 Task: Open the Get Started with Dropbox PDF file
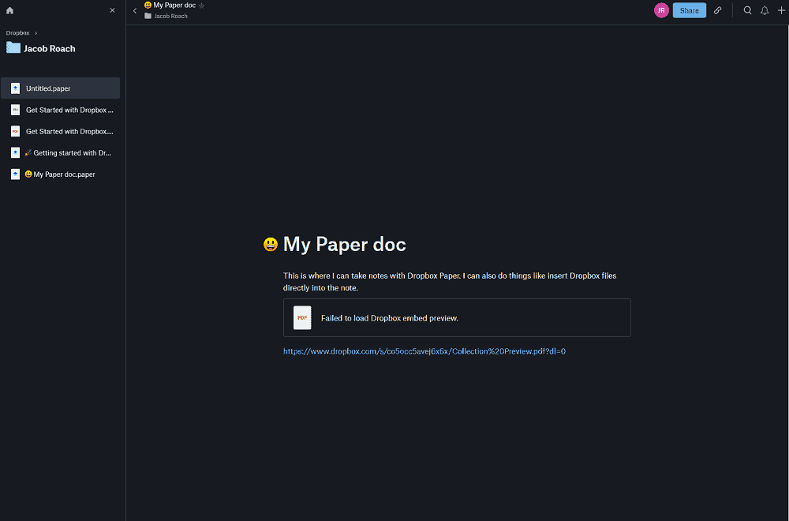(x=61, y=131)
